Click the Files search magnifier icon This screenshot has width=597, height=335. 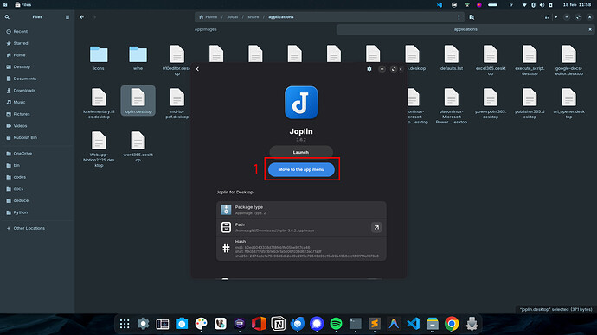(7, 17)
